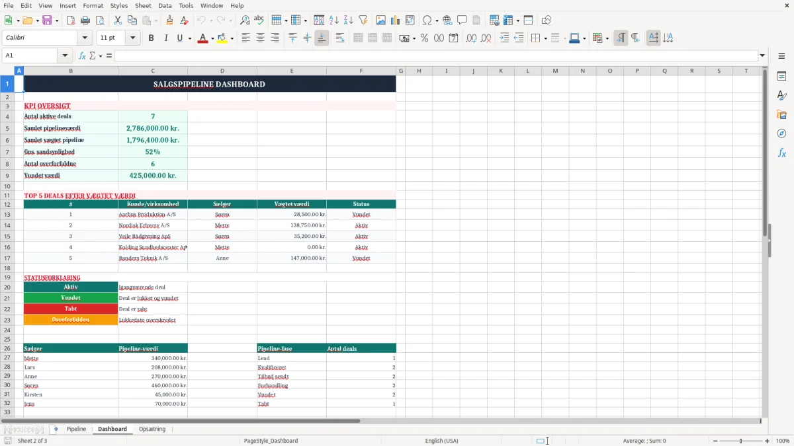Image resolution: width=794 pixels, height=446 pixels.
Task: Apply the yellow background color swatch
Action: coord(222,38)
